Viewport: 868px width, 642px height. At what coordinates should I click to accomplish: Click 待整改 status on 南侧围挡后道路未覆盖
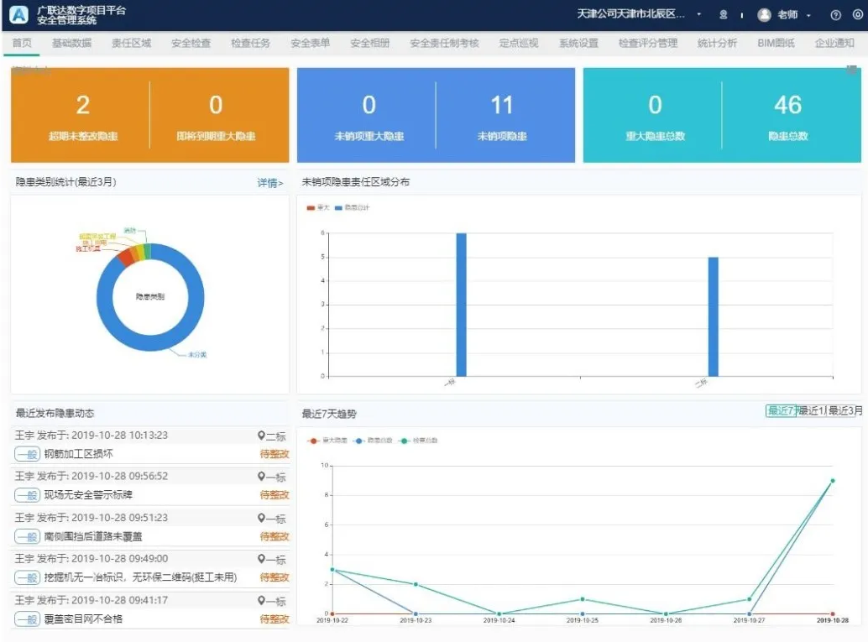[275, 537]
